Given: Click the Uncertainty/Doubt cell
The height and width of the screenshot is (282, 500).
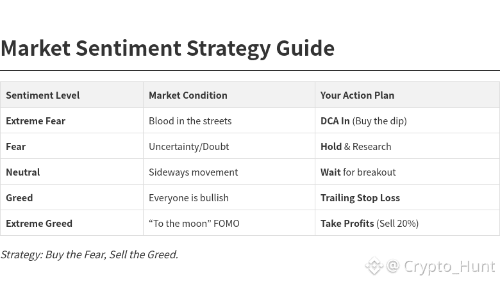Looking at the screenshot, I should pyautogui.click(x=188, y=146).
